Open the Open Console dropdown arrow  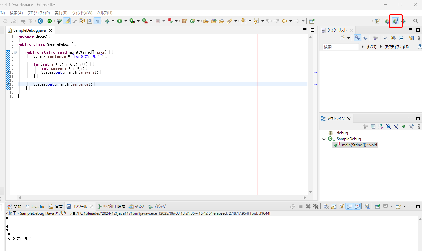pos(404,207)
